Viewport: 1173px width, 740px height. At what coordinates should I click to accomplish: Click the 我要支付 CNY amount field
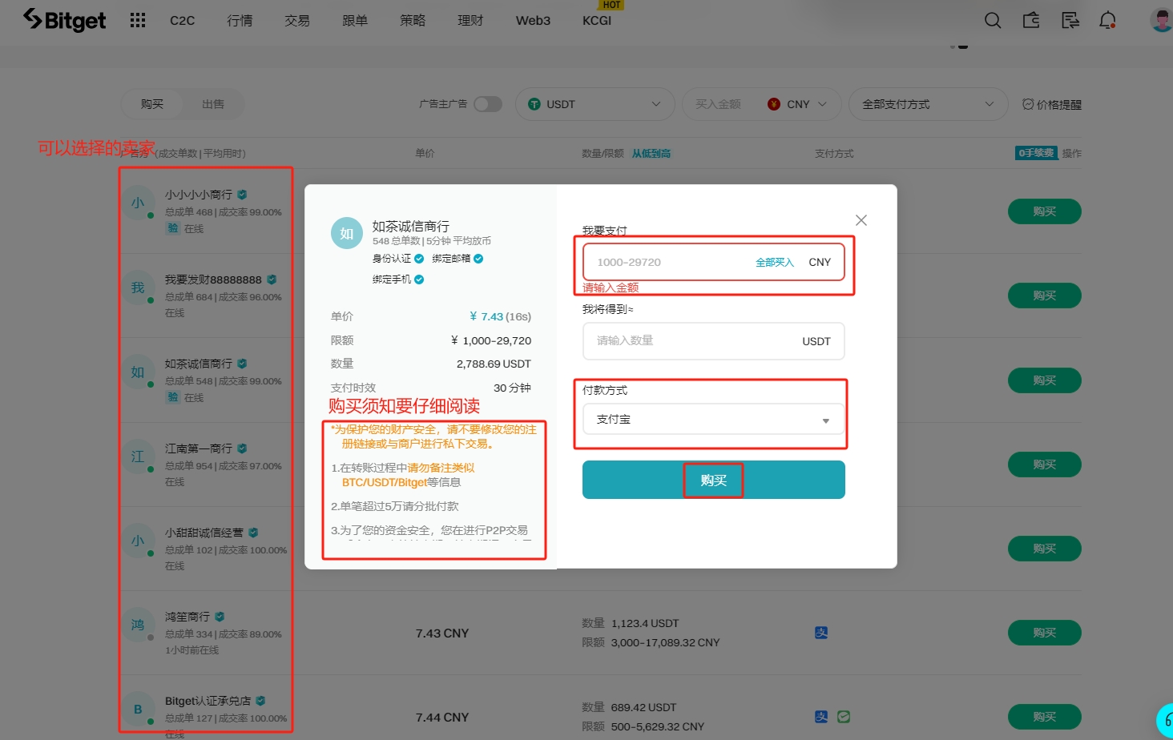[x=713, y=262]
